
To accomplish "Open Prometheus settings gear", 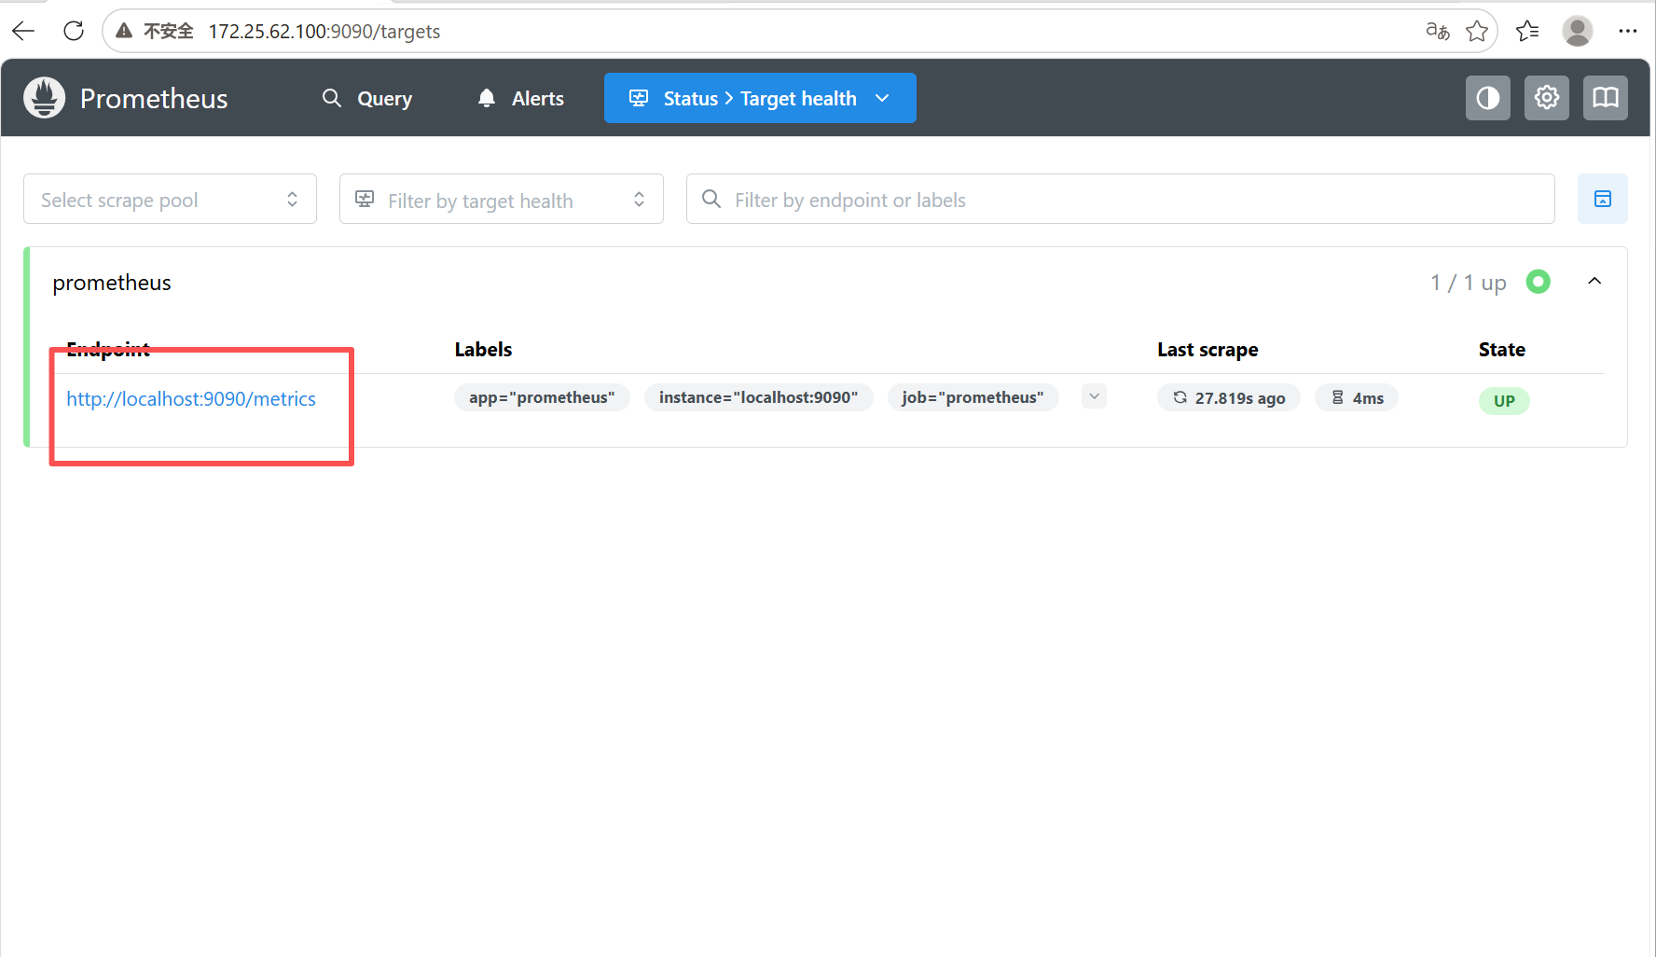I will (x=1547, y=98).
